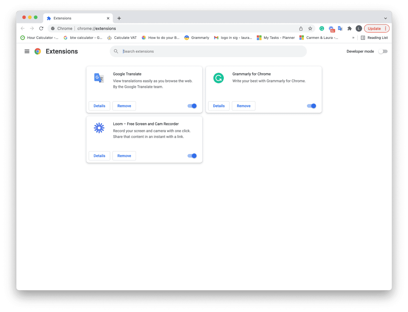408x312 pixels.
Task: Bookmark this page via the star icon
Action: (310, 28)
